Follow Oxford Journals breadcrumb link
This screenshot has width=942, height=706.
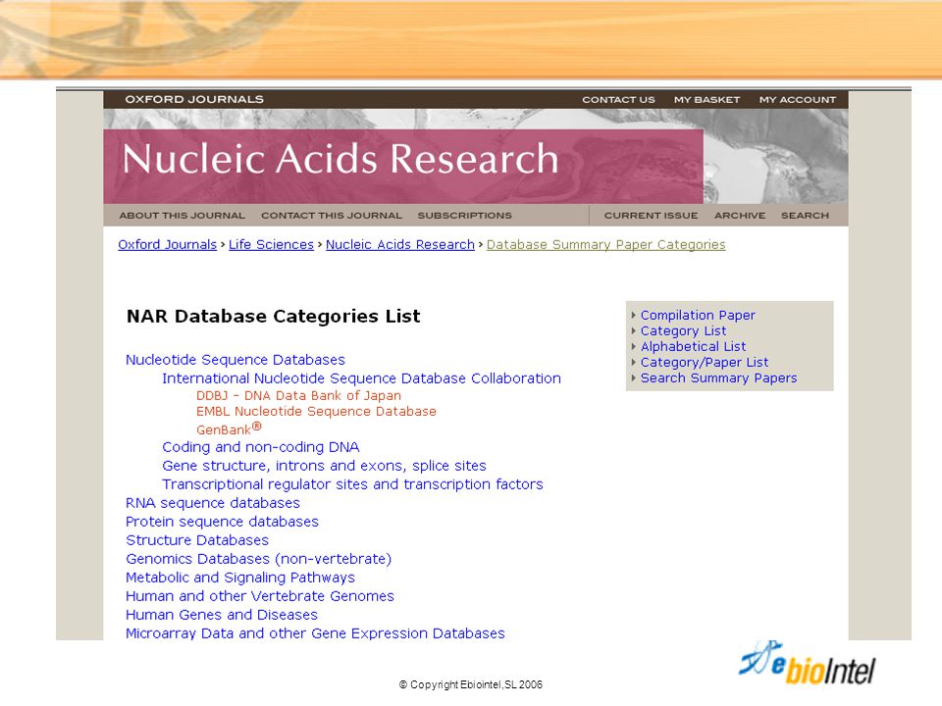pos(167,245)
